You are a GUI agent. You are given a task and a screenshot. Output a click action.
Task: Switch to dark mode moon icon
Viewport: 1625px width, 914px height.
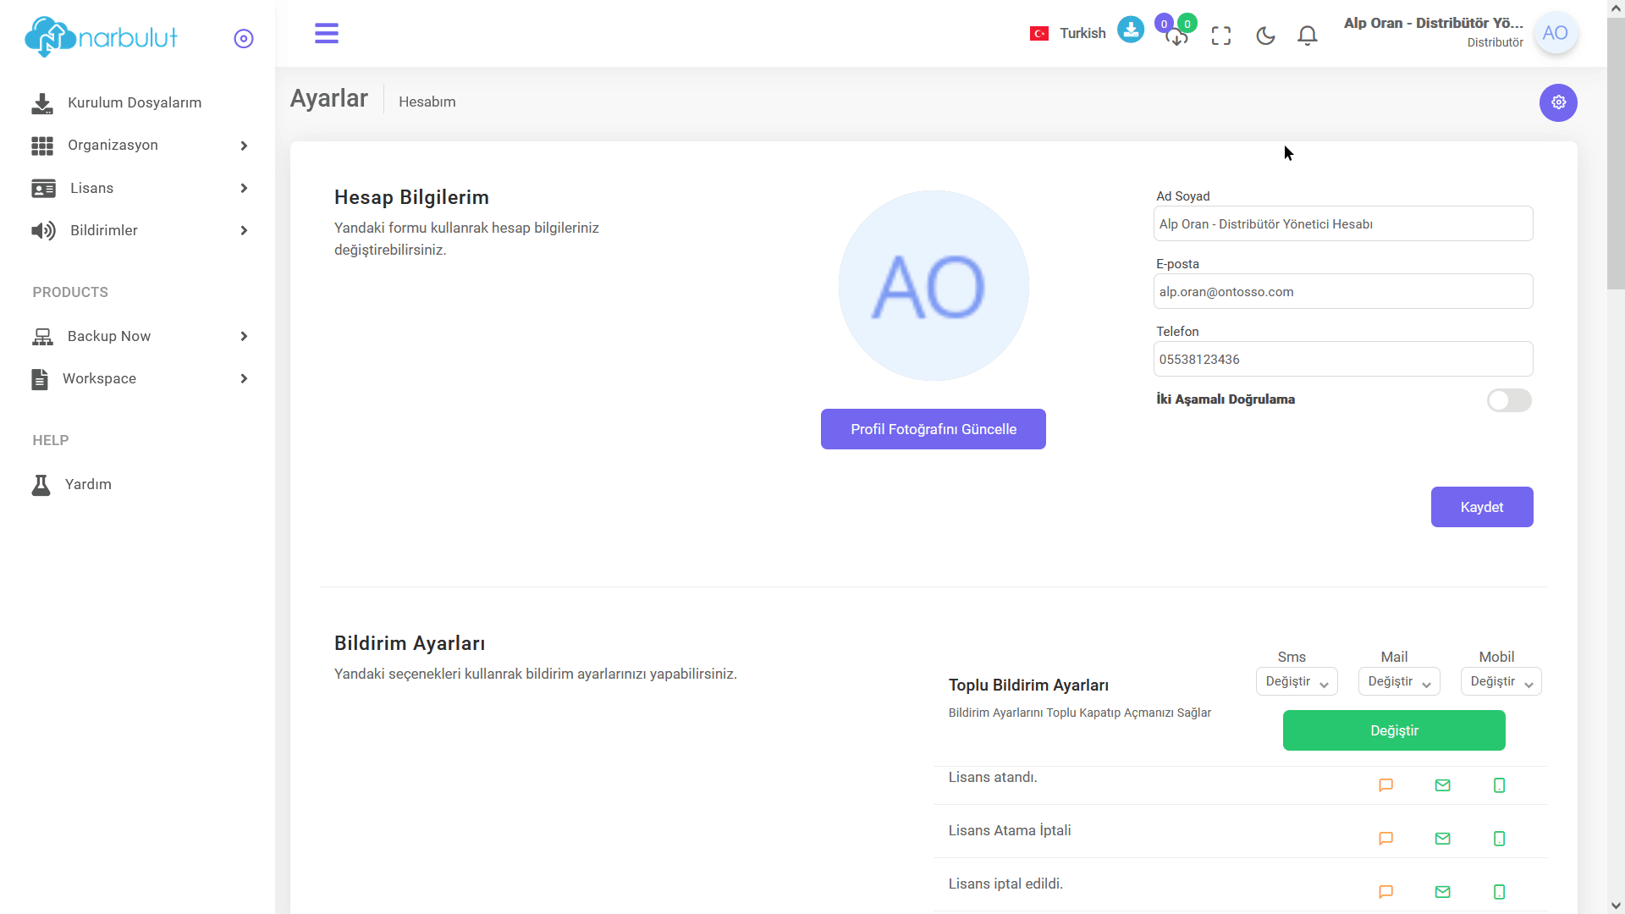(1265, 36)
